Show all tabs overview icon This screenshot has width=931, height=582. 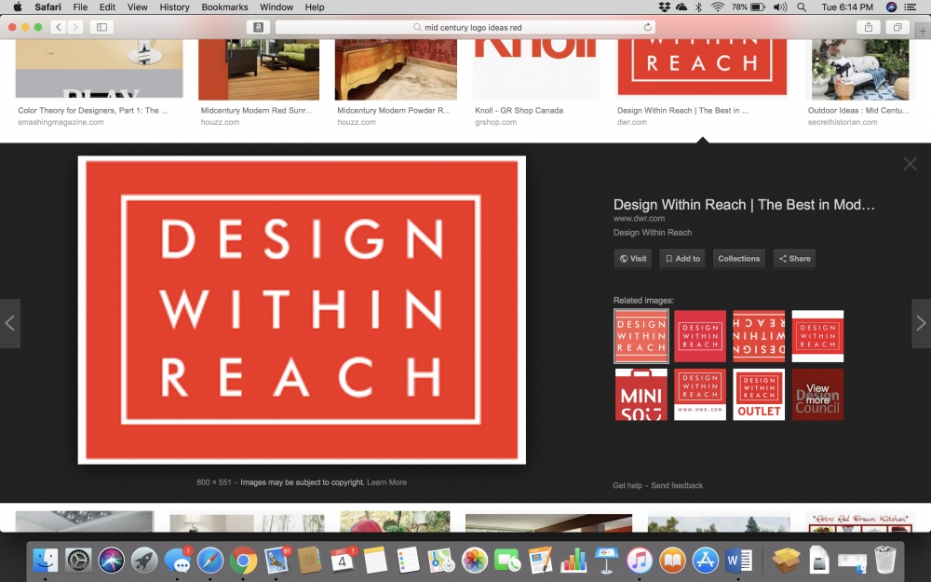click(897, 28)
